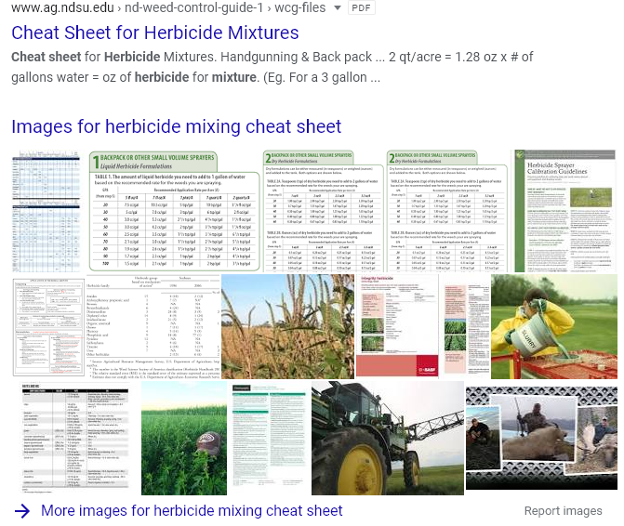
Task: Click the result snippet mentioning 2 qt/acre
Action: (272, 67)
